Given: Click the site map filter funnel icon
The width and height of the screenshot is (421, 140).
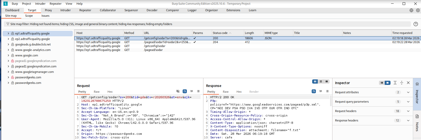Looking at the screenshot, I should click(x=8, y=24).
